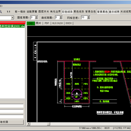Adjust the 圆弧简画 spinner arrows
The width and height of the screenshot is (131, 131).
[x=36, y=17]
